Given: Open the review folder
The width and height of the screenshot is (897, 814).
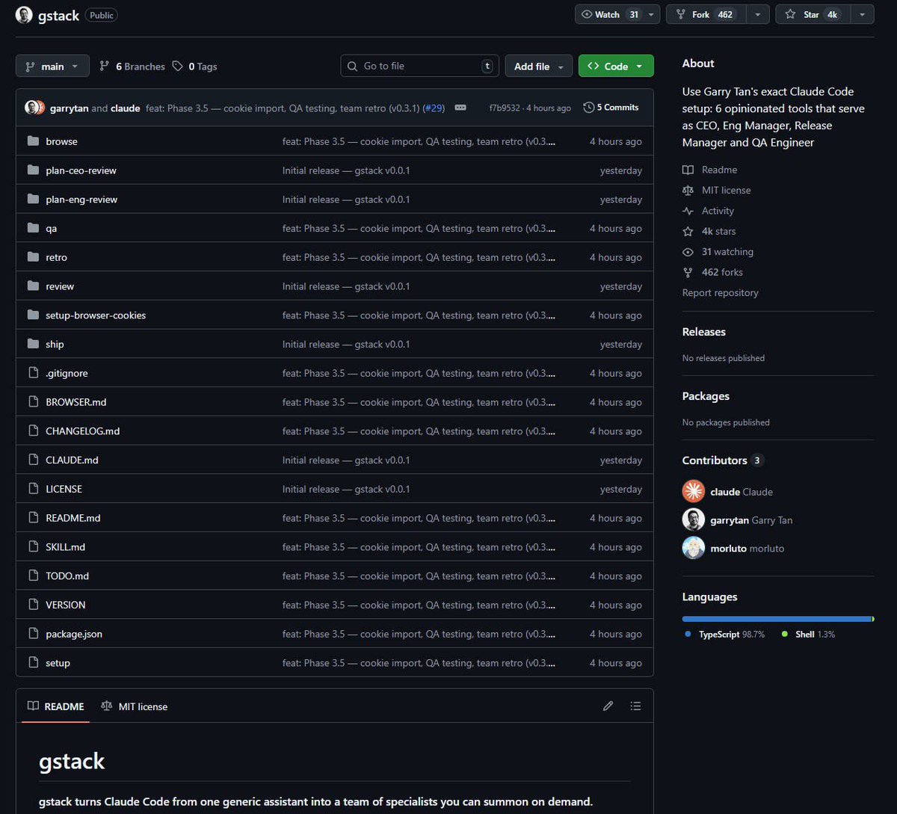Looking at the screenshot, I should click(60, 286).
